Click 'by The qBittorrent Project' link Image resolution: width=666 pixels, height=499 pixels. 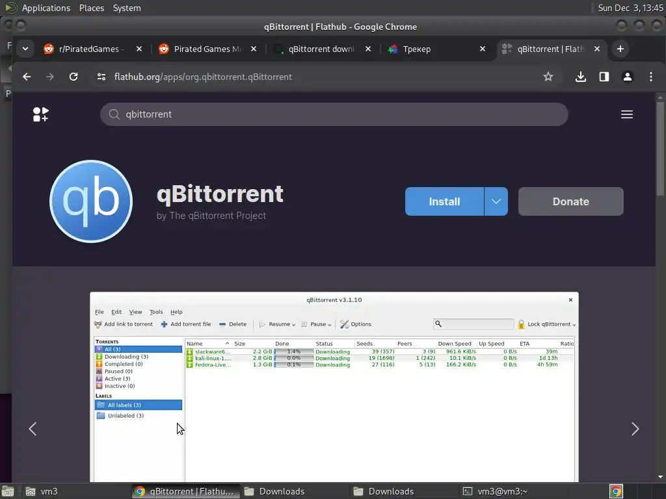[211, 216]
